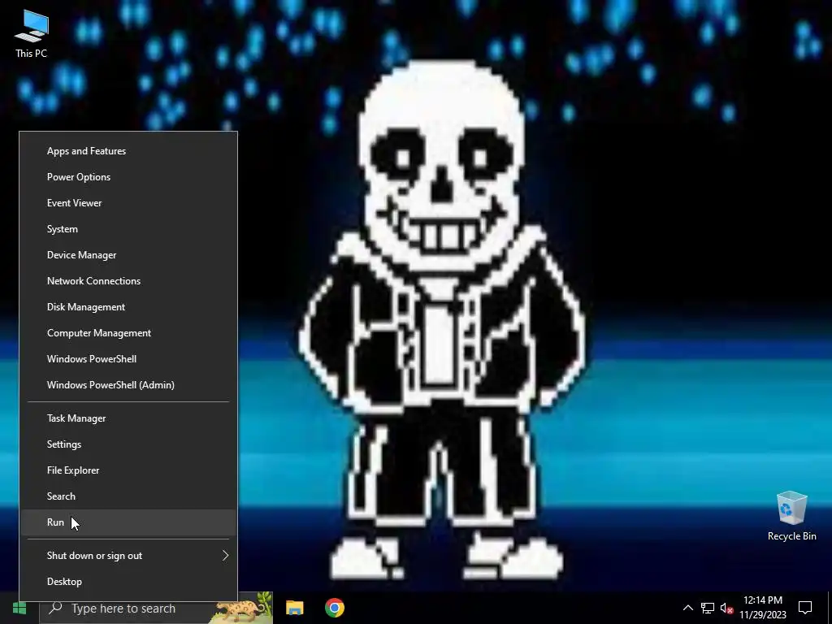Launch Disk Management

[128, 307]
